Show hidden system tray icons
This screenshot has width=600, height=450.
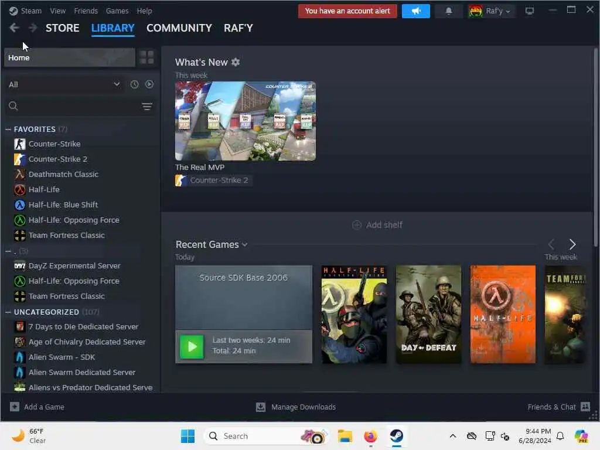point(453,436)
